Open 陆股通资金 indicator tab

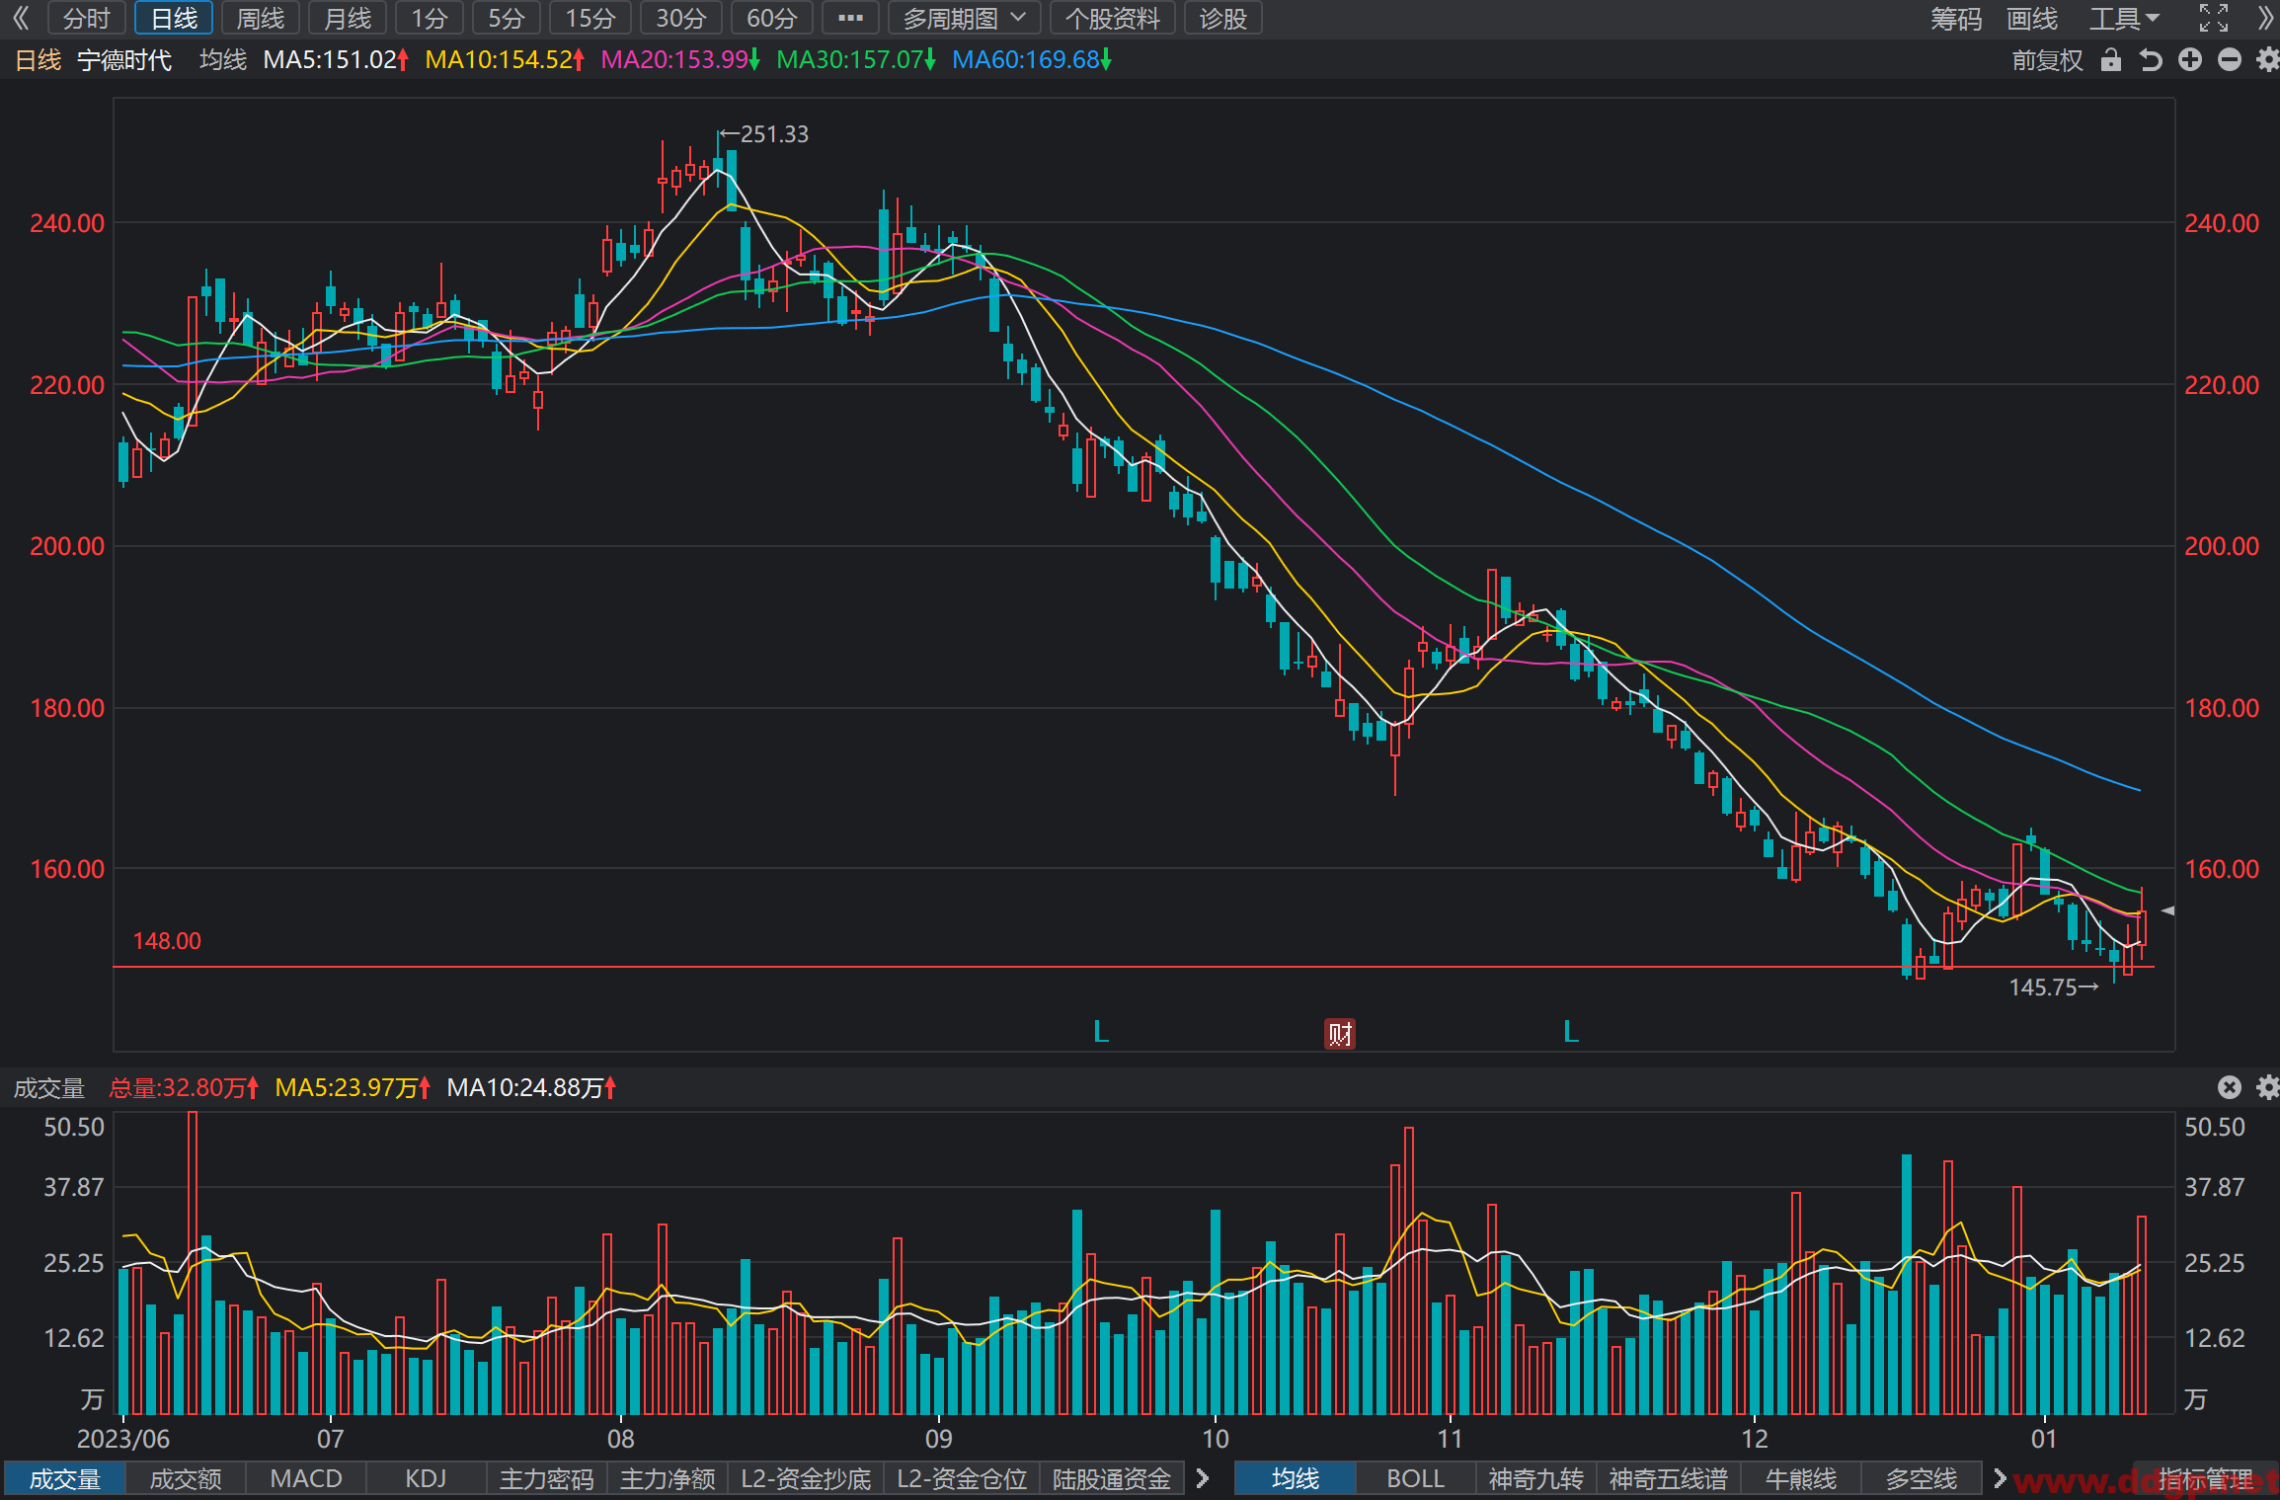tap(1112, 1478)
